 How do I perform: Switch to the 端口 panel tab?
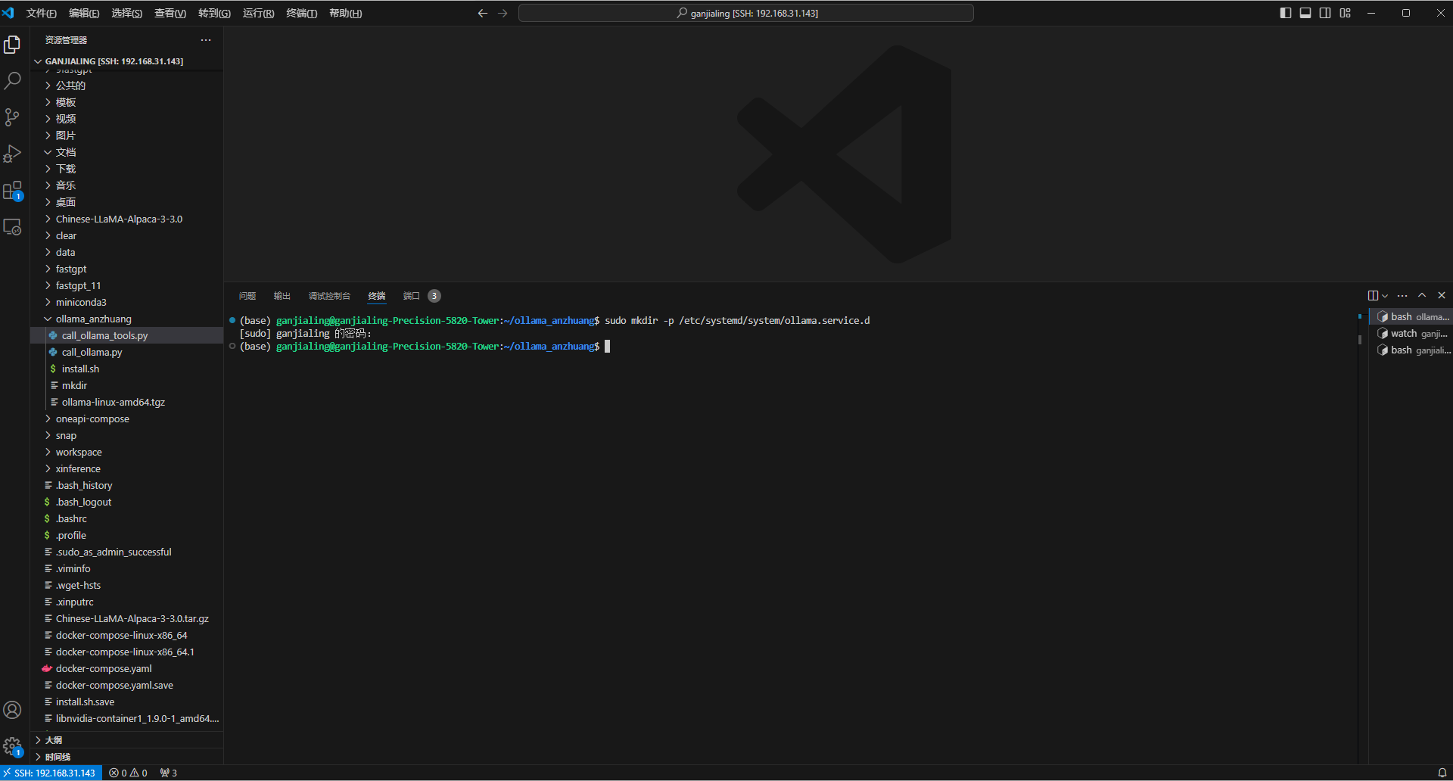[421, 296]
